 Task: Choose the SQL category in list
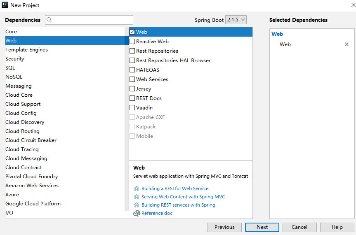click(10, 68)
